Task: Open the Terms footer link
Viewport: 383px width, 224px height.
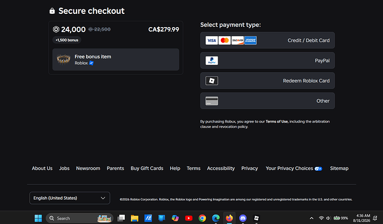Action: pyautogui.click(x=194, y=169)
